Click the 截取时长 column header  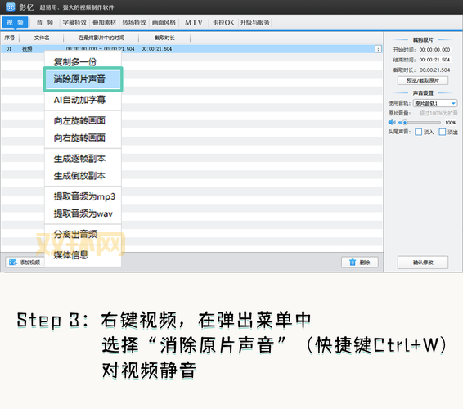pos(164,38)
